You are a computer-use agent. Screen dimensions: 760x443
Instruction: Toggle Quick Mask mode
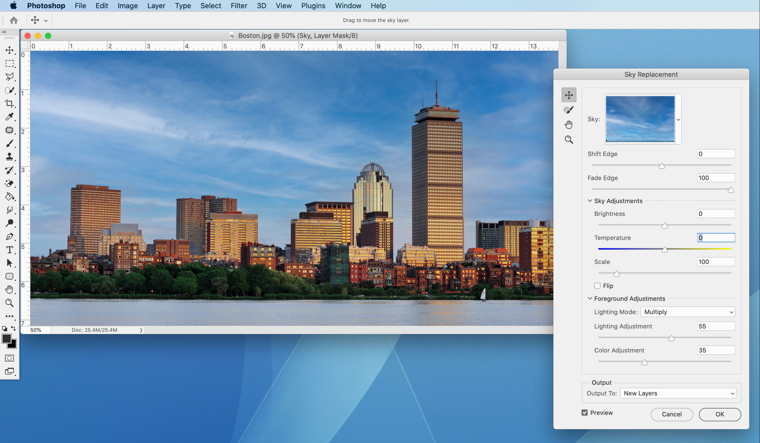(x=9, y=358)
